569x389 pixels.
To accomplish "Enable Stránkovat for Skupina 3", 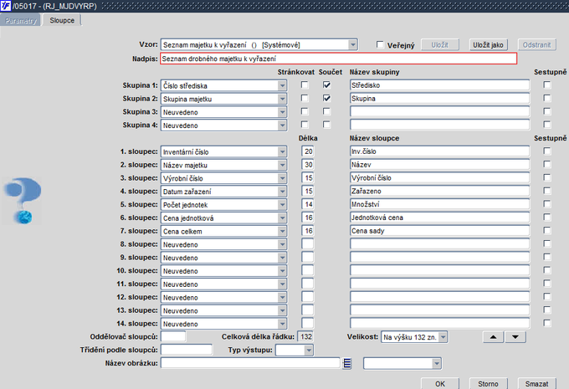I will (x=305, y=111).
